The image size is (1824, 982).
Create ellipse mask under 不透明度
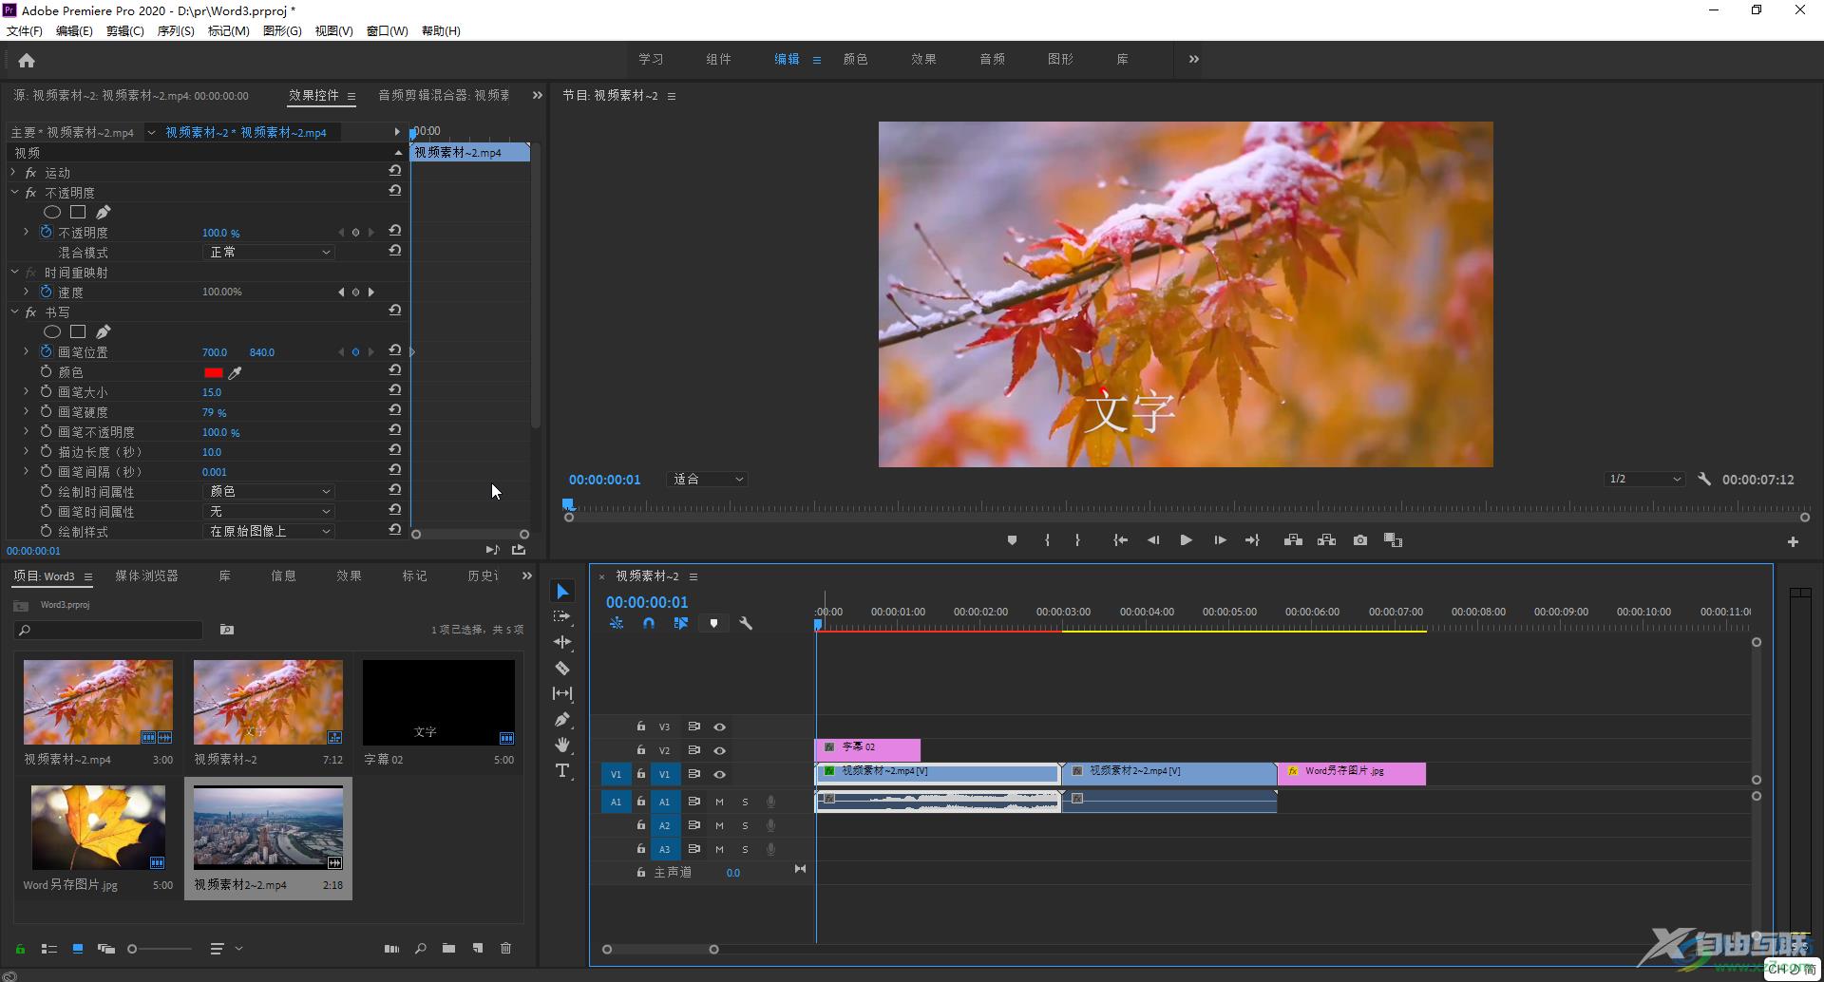coord(52,213)
